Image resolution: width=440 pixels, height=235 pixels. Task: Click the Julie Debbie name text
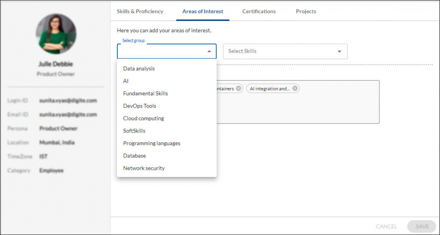pyautogui.click(x=55, y=64)
